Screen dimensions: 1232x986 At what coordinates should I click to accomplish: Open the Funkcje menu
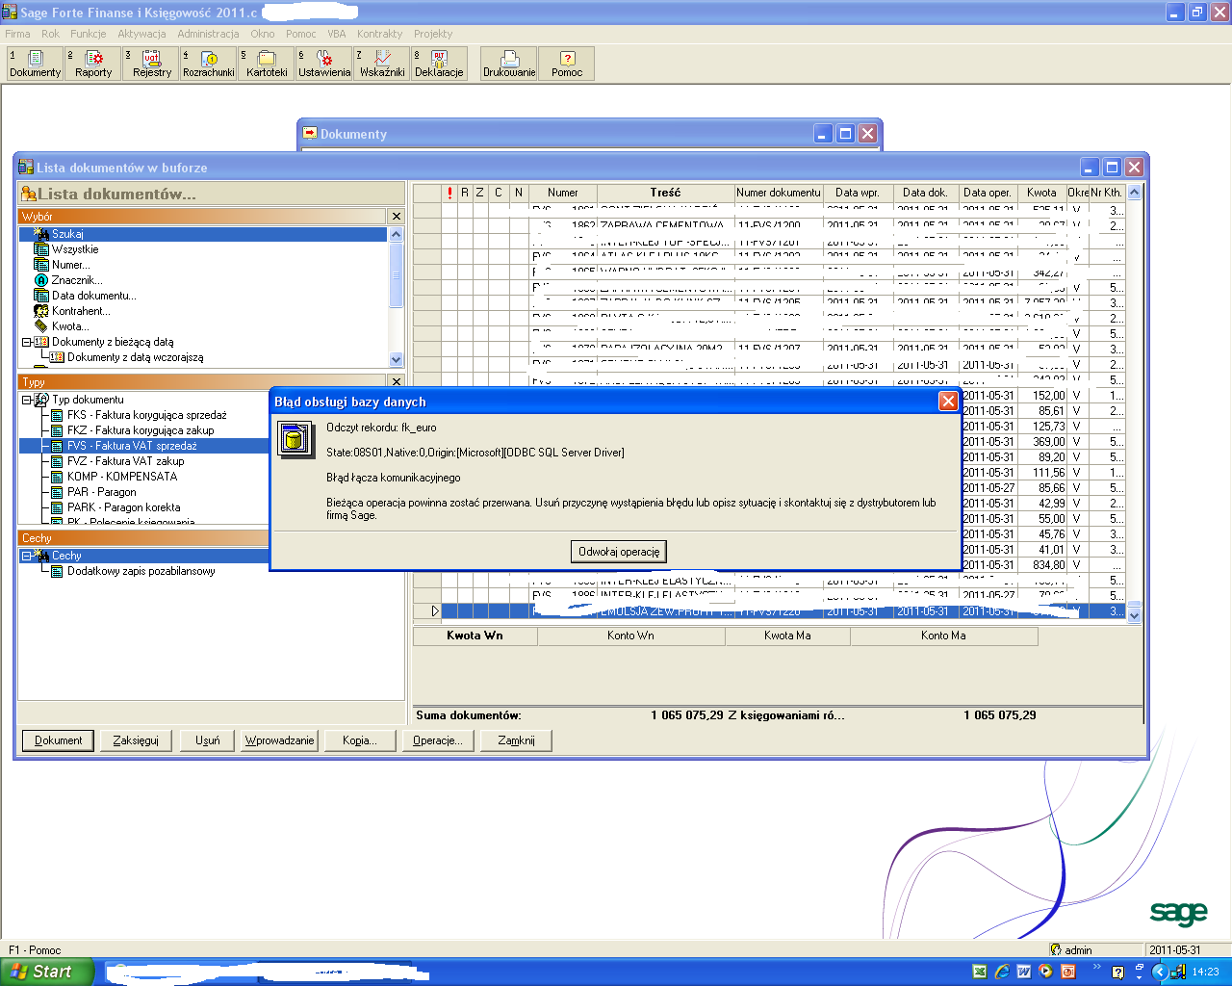click(88, 34)
